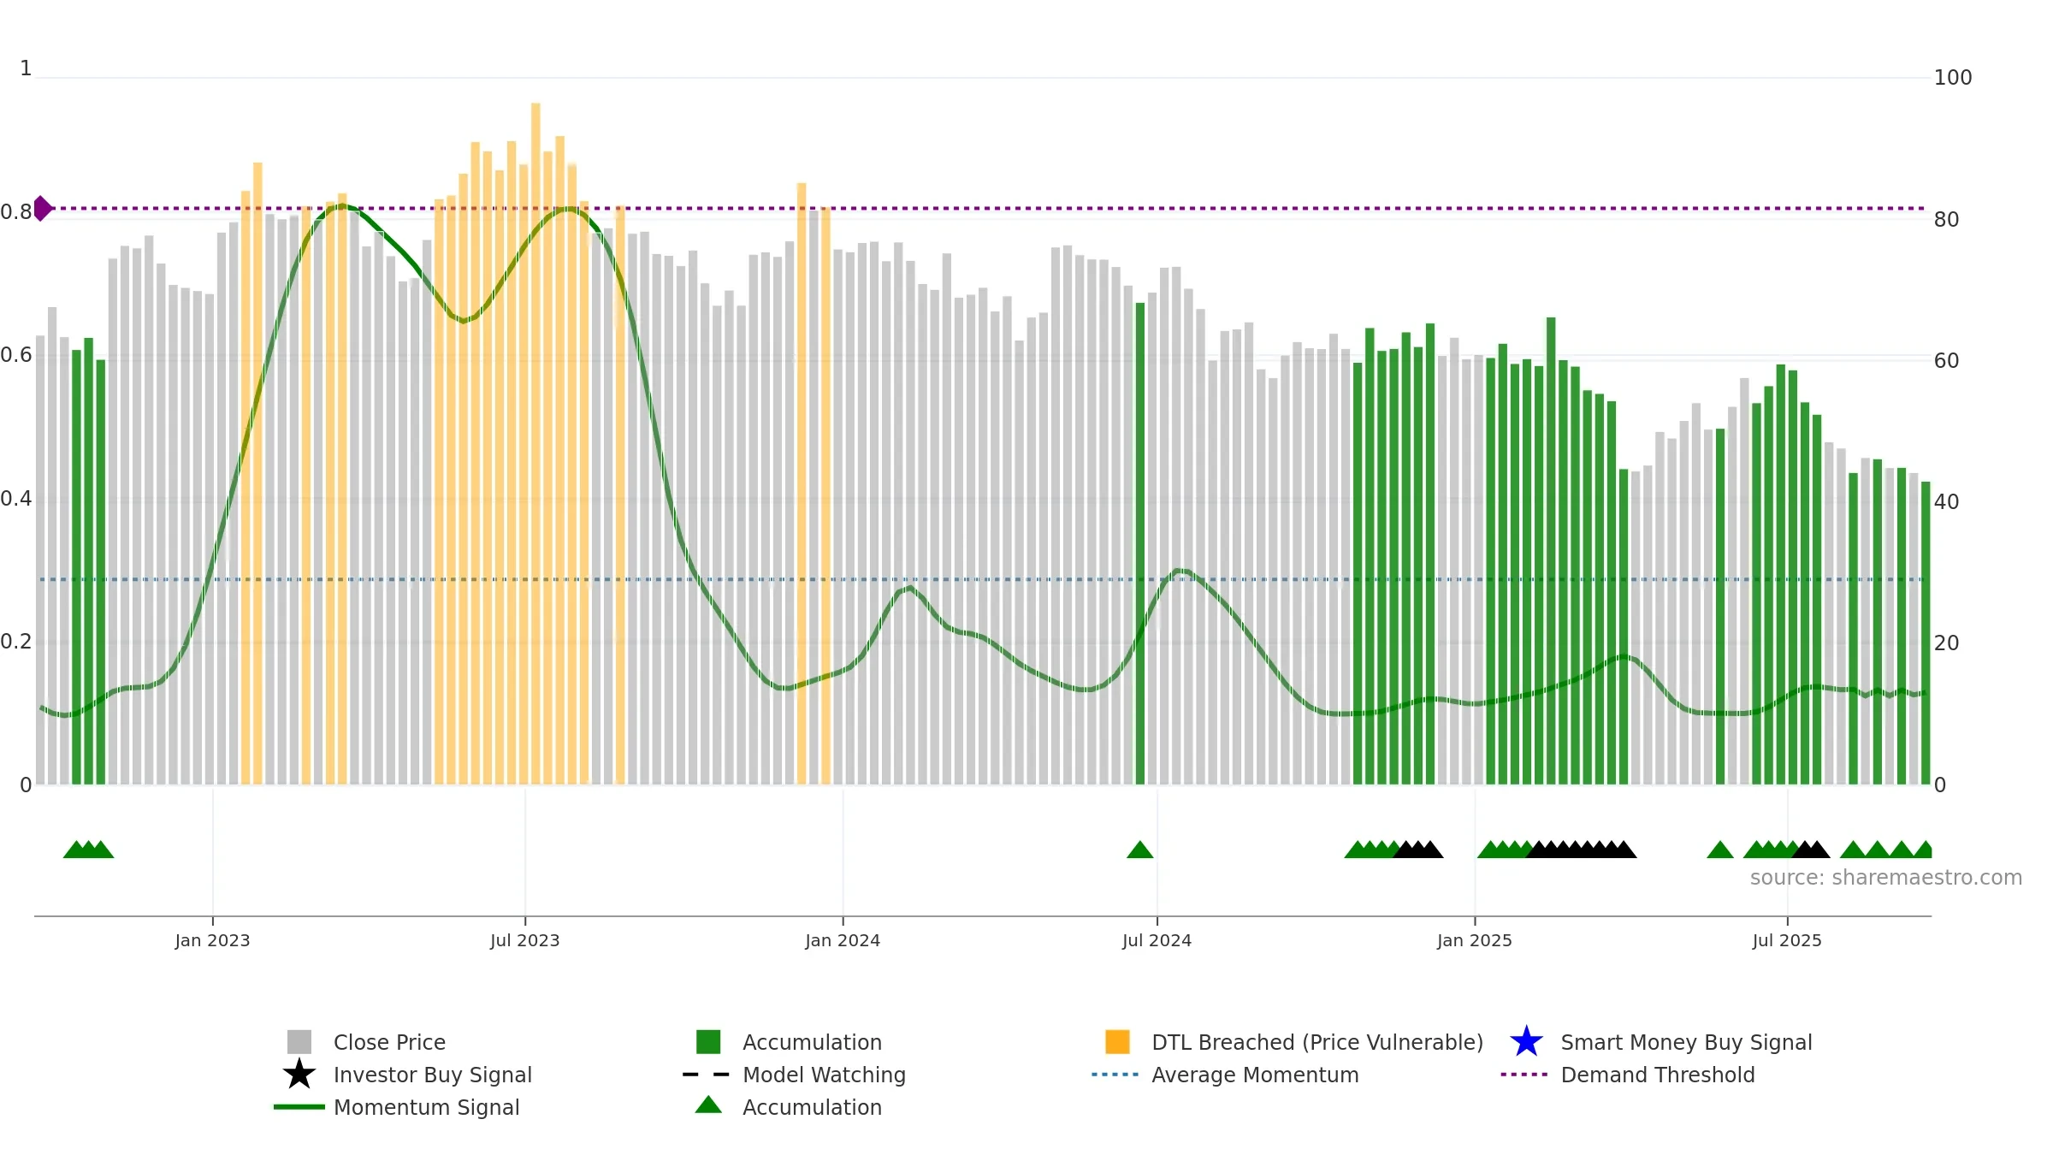Click the tall green bar near Jul 2024

pyautogui.click(x=1139, y=543)
